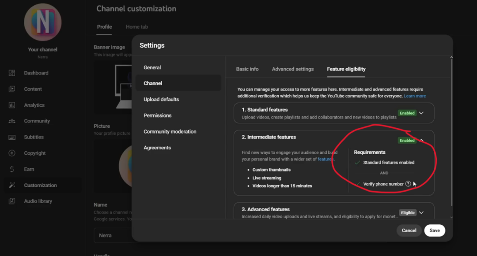Viewport: 477px width, 256px height.
Task: Select the Channel settings category
Action: tap(178, 83)
